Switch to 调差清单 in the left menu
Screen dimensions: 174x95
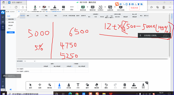click(10, 25)
